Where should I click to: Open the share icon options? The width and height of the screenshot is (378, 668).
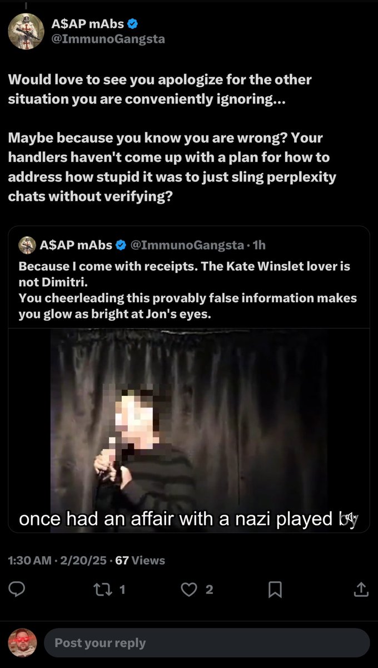coord(360,590)
